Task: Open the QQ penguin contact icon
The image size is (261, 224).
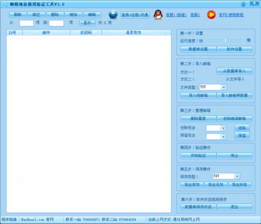Action: coord(158,15)
